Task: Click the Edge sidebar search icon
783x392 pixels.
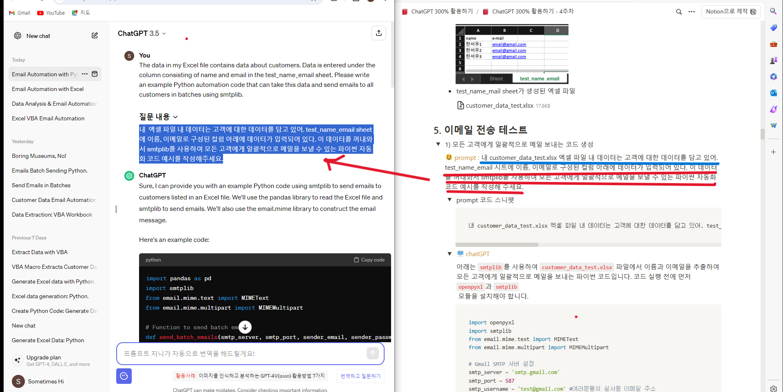Action: 773,11
